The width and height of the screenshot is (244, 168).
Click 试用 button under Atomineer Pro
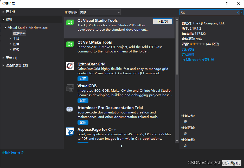tap(83, 123)
